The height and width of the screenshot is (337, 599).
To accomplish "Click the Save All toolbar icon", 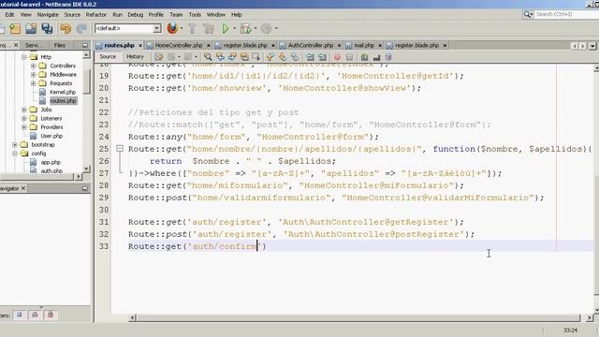I will (x=47, y=29).
